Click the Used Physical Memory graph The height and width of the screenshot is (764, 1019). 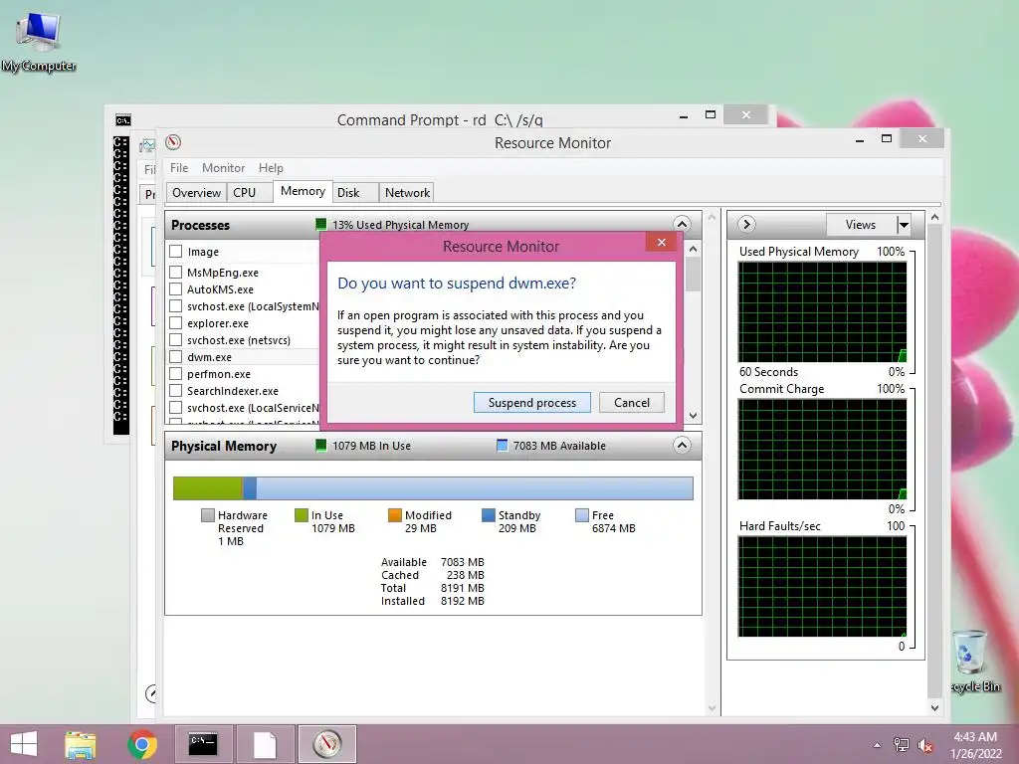[x=822, y=311]
